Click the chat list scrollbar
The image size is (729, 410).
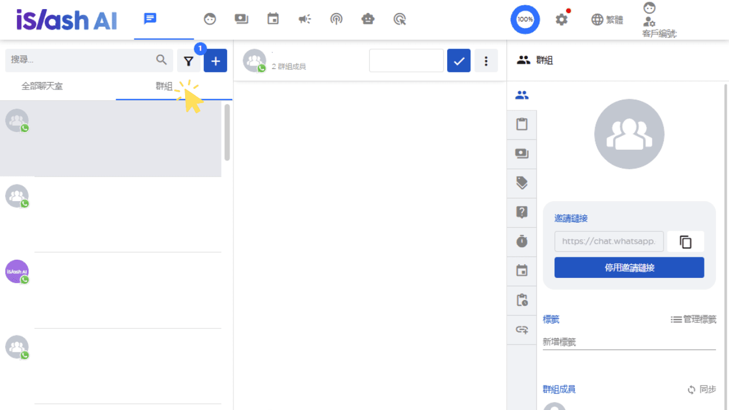coord(227,132)
